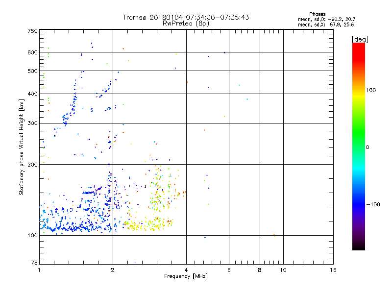392x294 pixels.
Task: Click the '750' y-axis tick label
Action: [32, 31]
